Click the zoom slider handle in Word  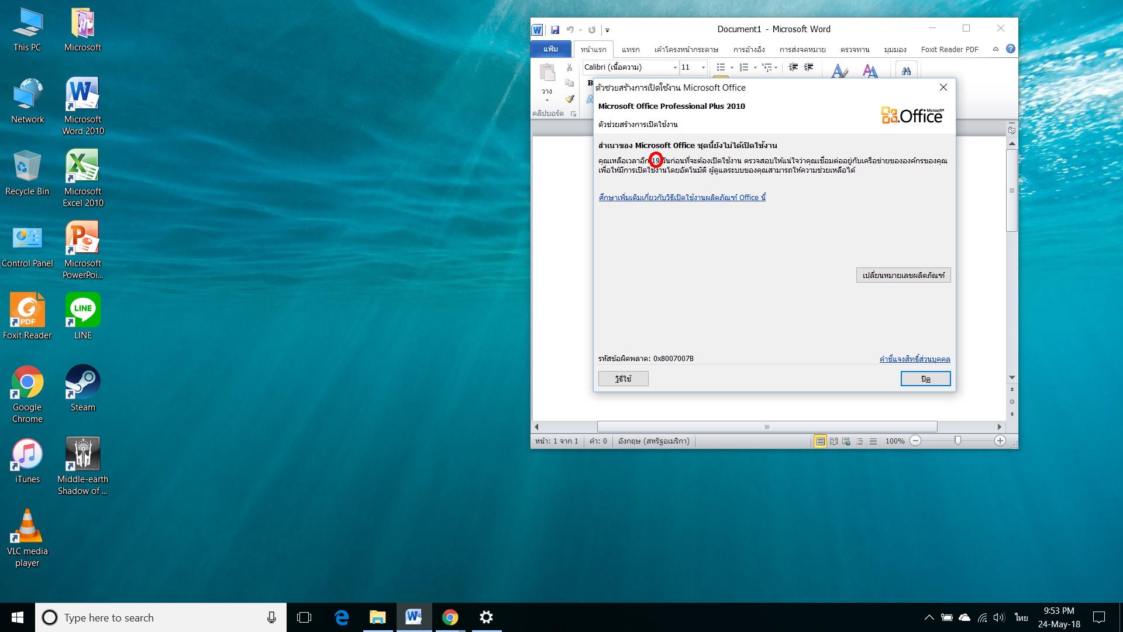(957, 441)
